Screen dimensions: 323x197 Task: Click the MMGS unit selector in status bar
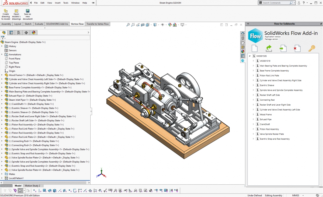296,195
